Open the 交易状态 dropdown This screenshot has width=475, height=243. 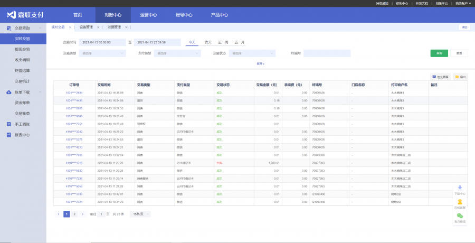[x=252, y=53]
